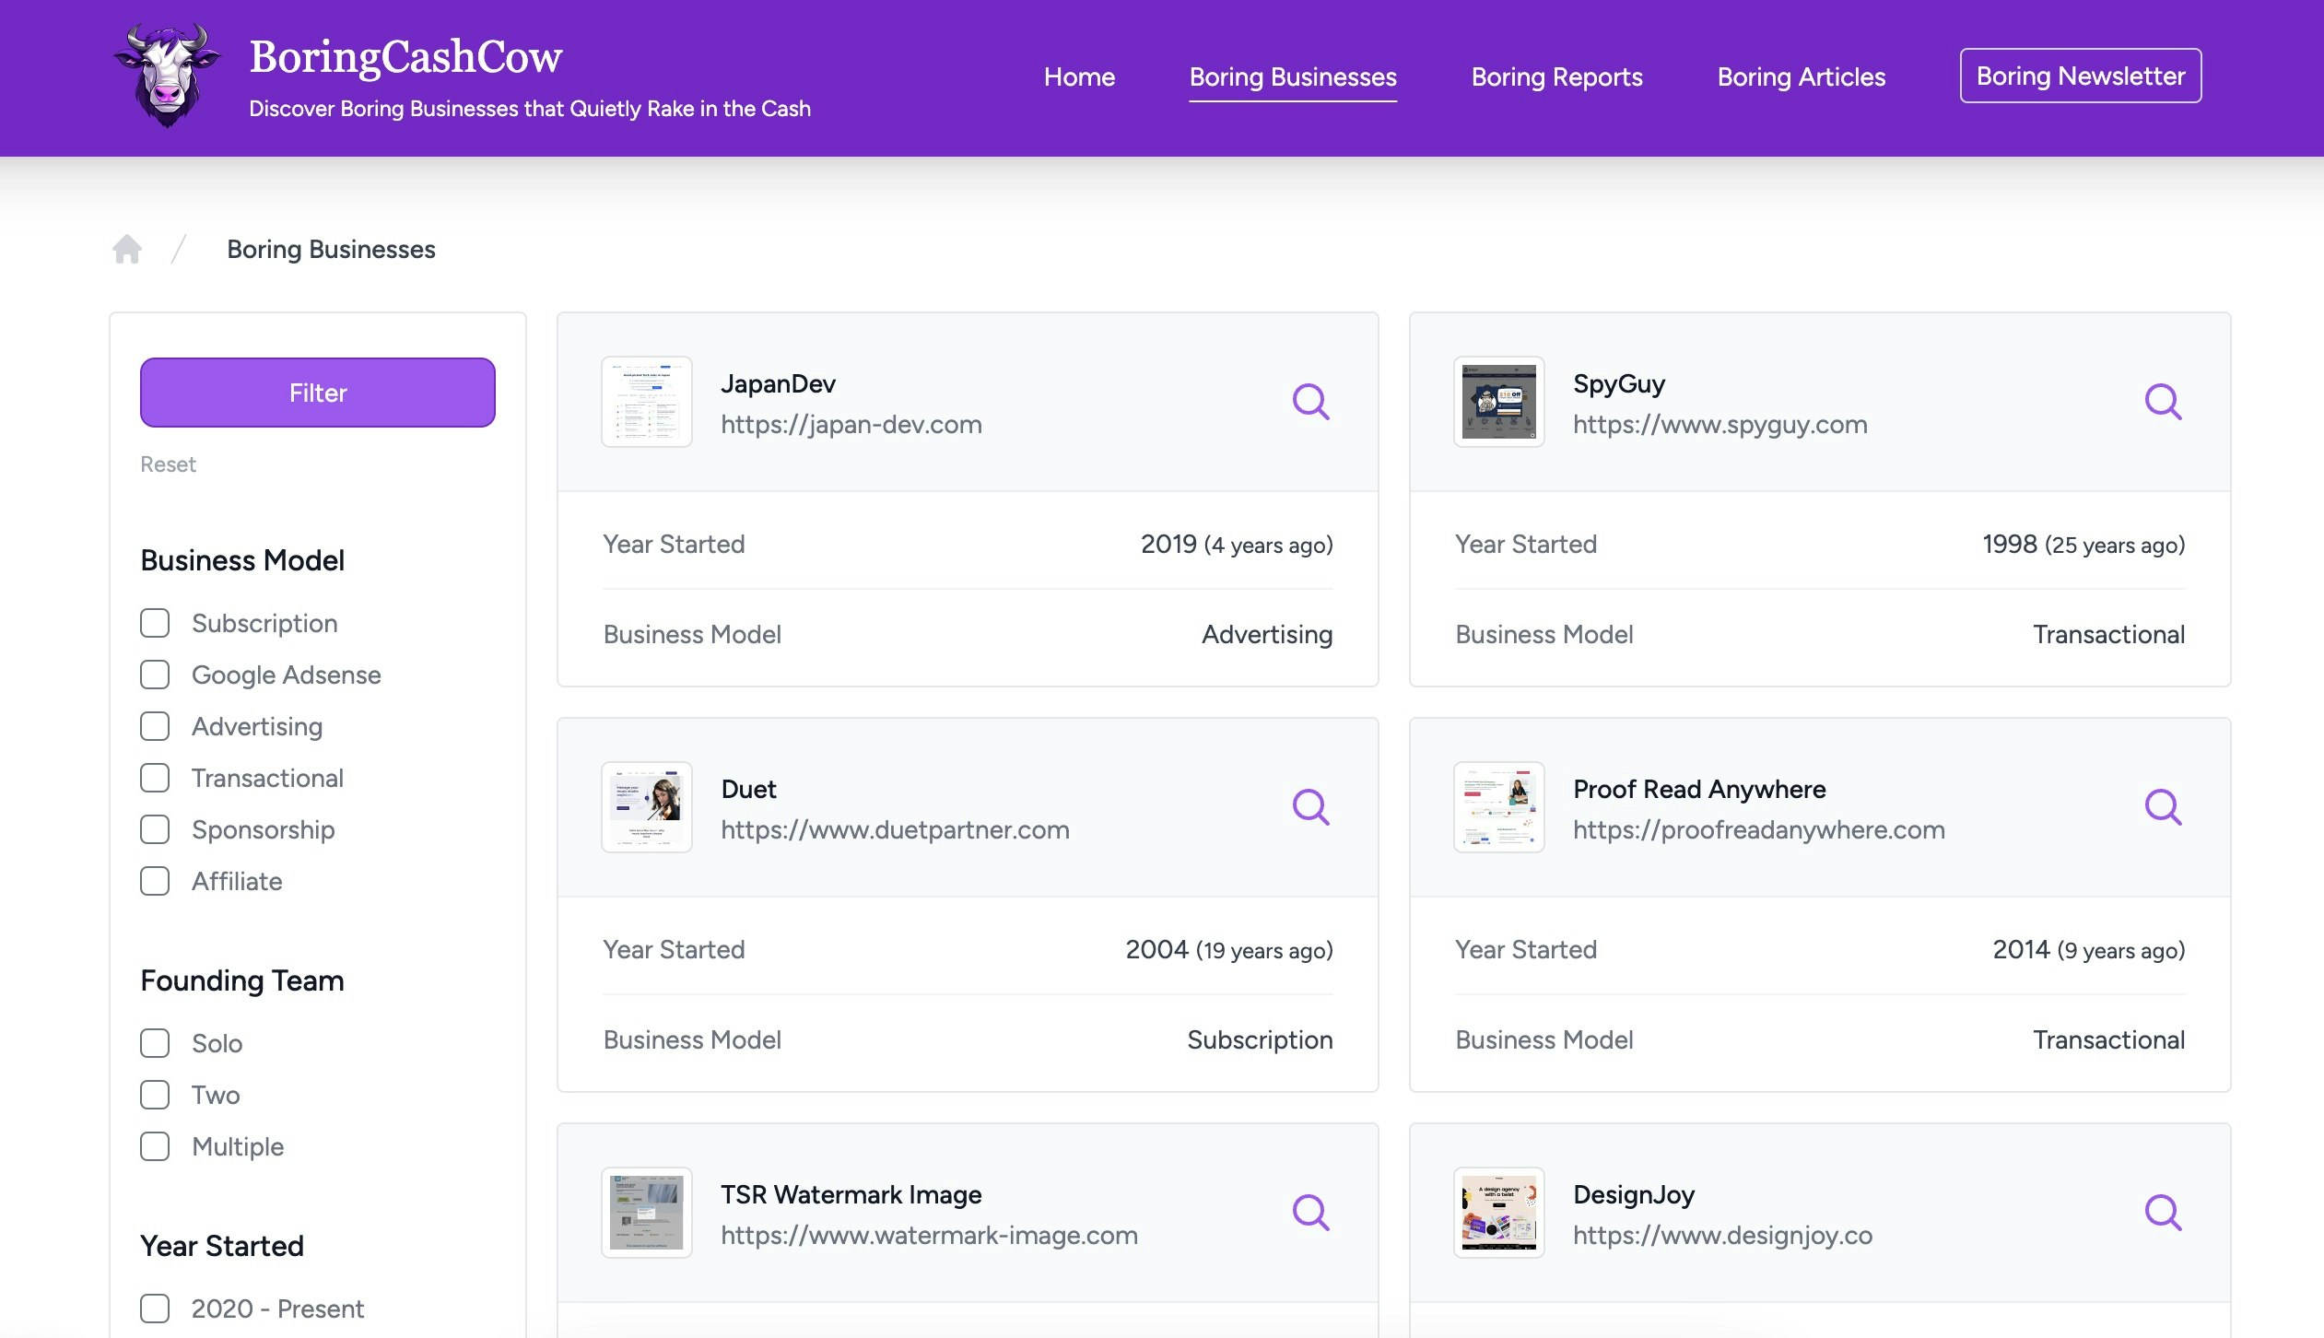The image size is (2324, 1338).
Task: Open the https://www.watermark-image.com URL
Action: coord(929,1235)
